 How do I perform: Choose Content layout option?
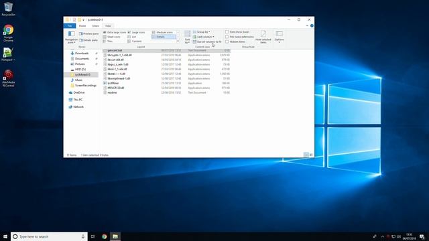(134, 42)
